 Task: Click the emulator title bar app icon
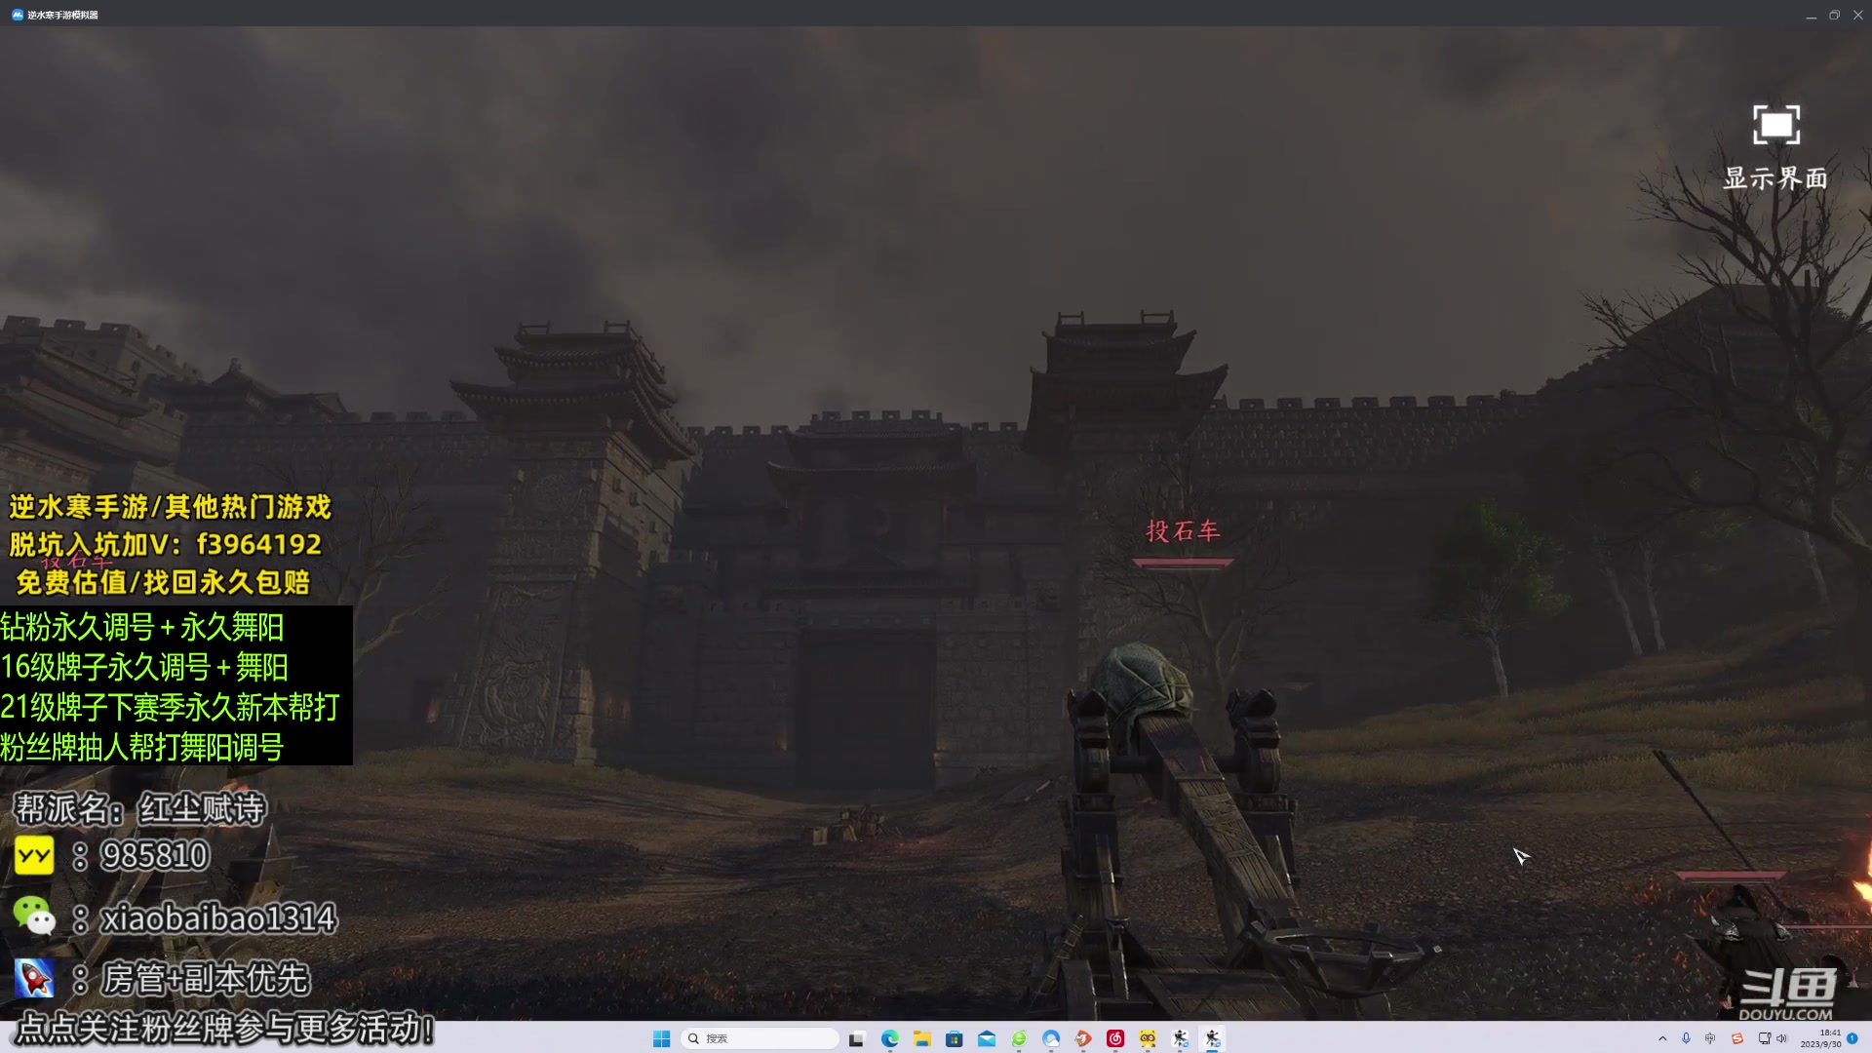pyautogui.click(x=18, y=15)
